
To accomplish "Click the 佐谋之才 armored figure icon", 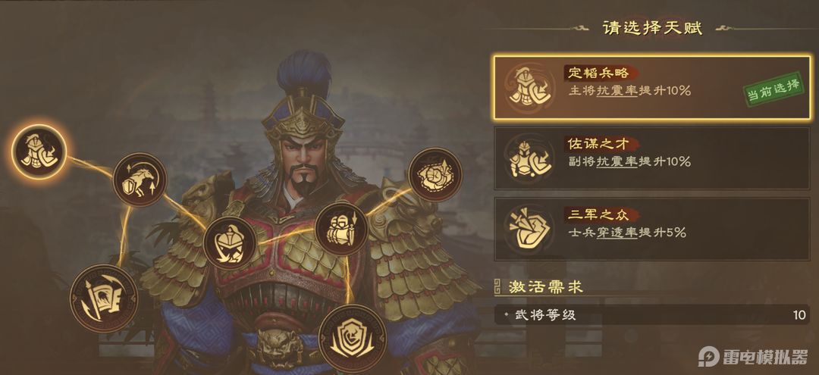I will [529, 158].
